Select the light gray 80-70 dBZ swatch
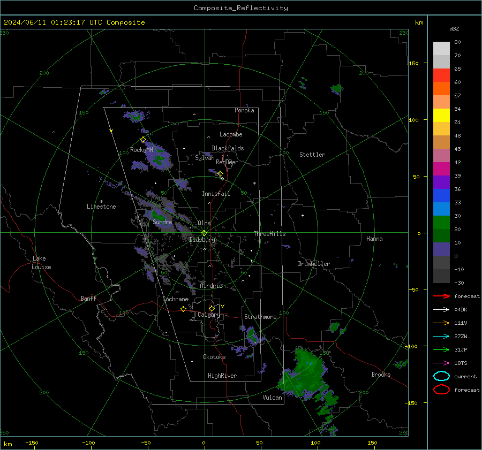Viewport: 482px width, 450px height. (441, 49)
